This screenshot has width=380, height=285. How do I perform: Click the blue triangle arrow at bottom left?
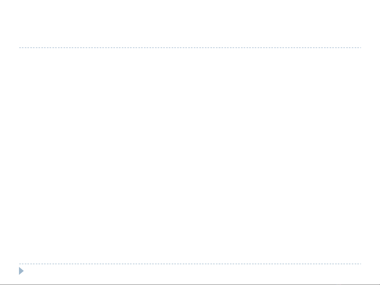(21, 271)
